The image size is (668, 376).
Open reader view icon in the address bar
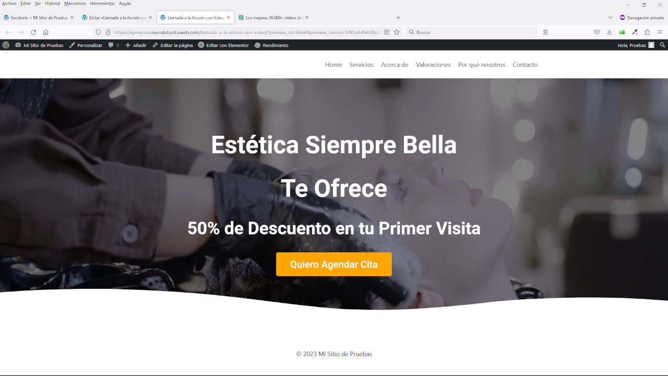[387, 32]
